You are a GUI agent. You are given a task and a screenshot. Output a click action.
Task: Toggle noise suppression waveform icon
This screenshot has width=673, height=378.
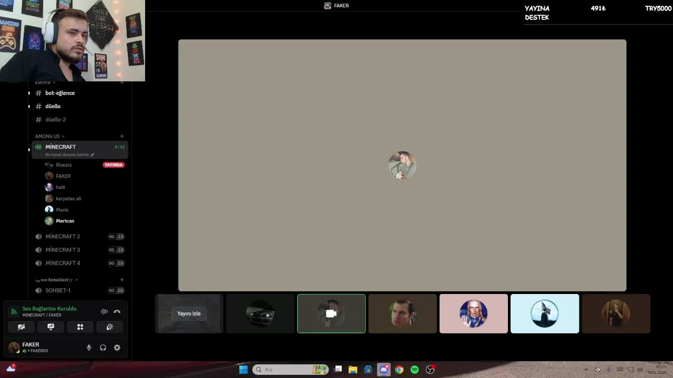[x=104, y=311]
